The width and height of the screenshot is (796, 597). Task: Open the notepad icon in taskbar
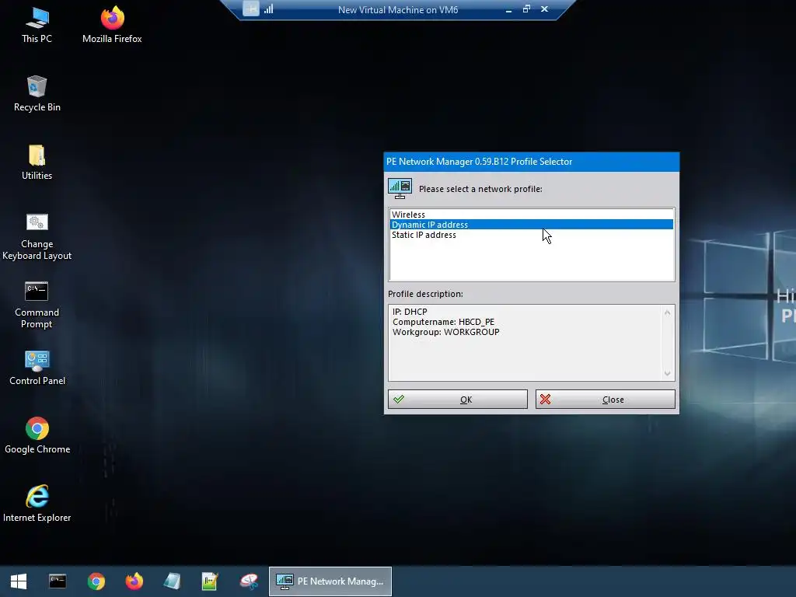[172, 581]
